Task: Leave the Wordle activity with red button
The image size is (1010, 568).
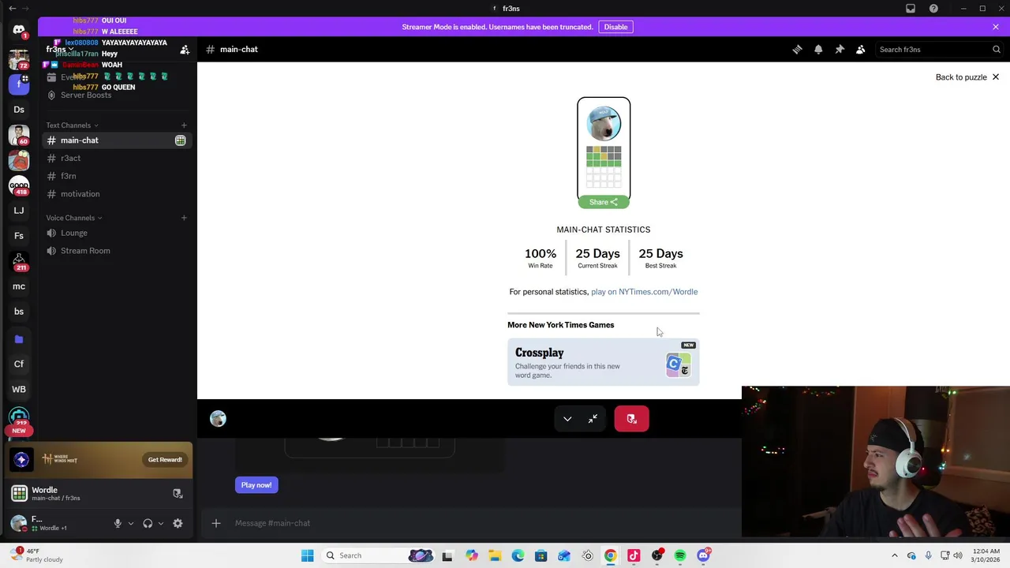Action: click(x=631, y=419)
